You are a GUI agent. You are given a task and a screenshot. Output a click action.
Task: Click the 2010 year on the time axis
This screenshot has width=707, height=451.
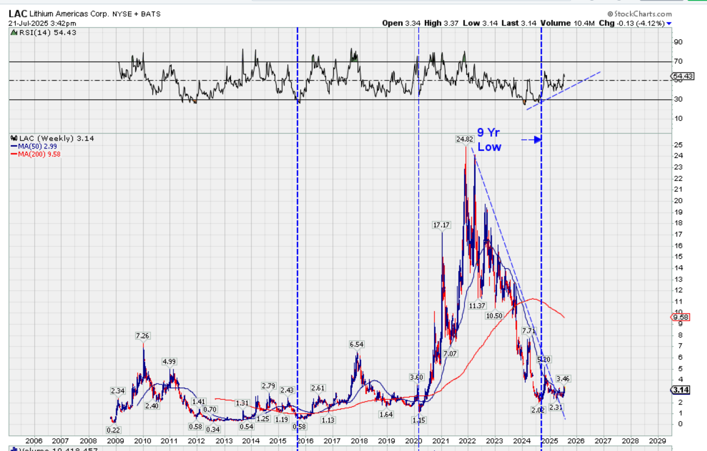(x=143, y=441)
